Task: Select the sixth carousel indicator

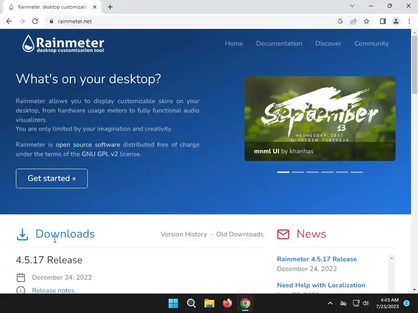Action: click(357, 172)
